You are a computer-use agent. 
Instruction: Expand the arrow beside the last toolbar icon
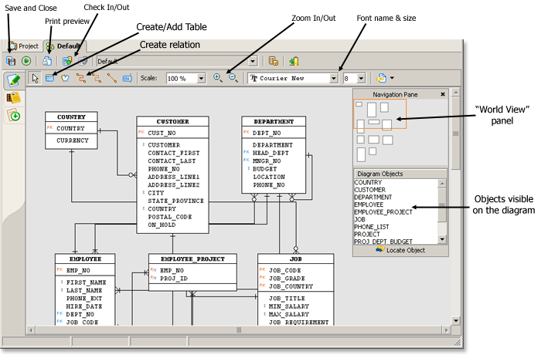coord(392,78)
